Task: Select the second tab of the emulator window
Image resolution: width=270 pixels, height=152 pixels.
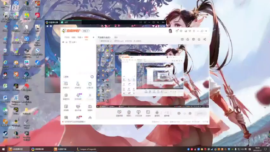Action: (x=71, y=22)
